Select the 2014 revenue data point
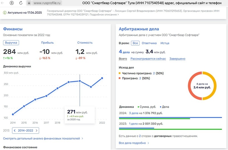This screenshot has height=150, width=228. click(13, 114)
